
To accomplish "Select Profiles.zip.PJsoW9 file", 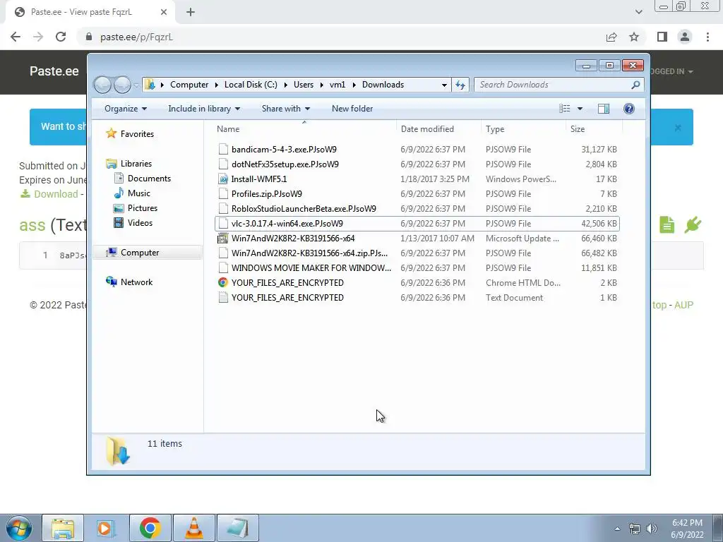I will (x=417, y=193).
